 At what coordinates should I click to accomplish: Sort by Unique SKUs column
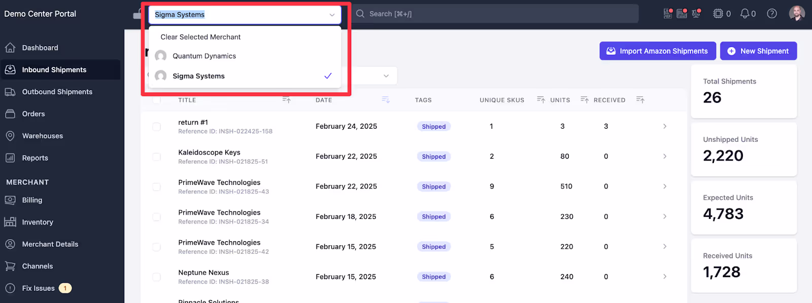541,100
